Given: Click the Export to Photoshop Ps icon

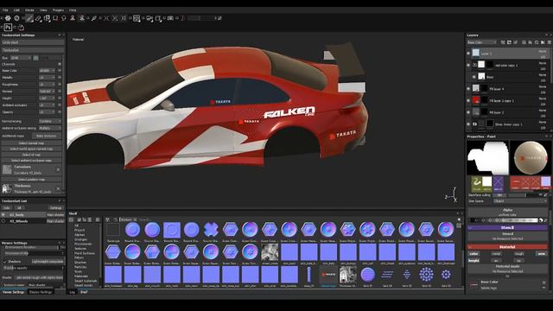Looking at the screenshot, I should click(8, 27).
